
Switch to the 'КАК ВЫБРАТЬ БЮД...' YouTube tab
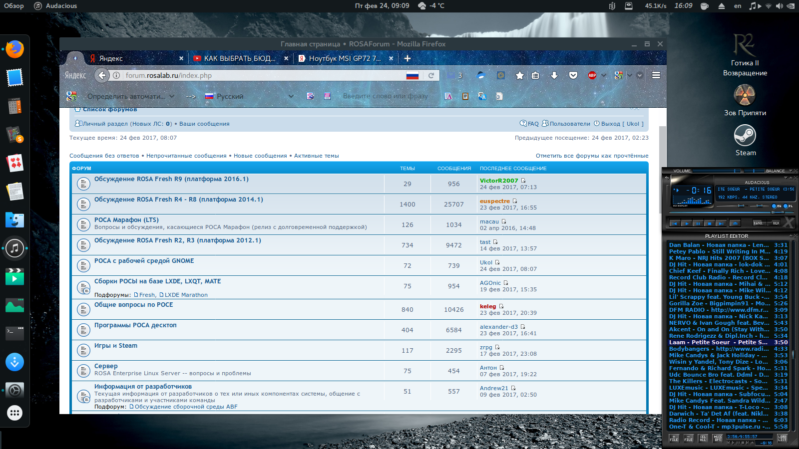click(240, 58)
